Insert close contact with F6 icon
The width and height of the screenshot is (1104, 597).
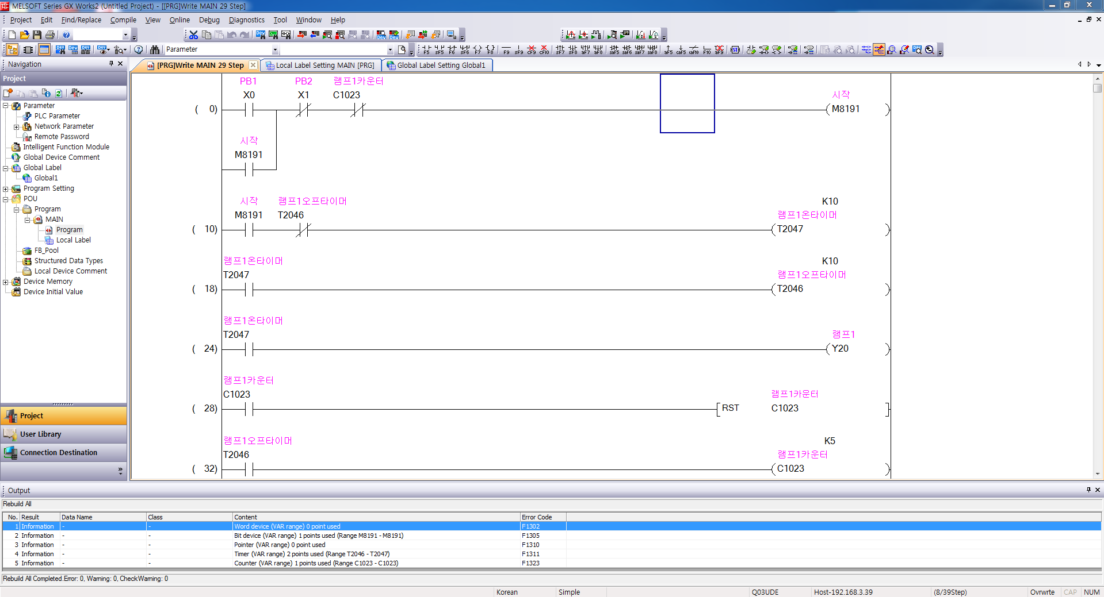tap(452, 50)
